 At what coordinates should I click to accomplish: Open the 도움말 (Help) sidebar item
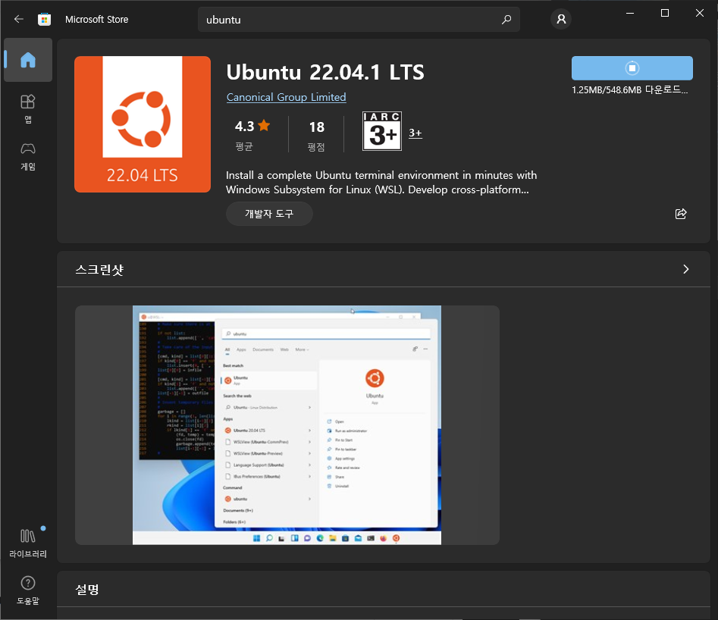click(x=28, y=590)
